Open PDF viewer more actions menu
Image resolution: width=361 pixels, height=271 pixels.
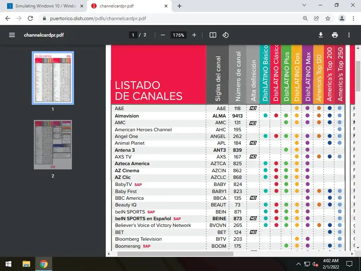point(349,35)
